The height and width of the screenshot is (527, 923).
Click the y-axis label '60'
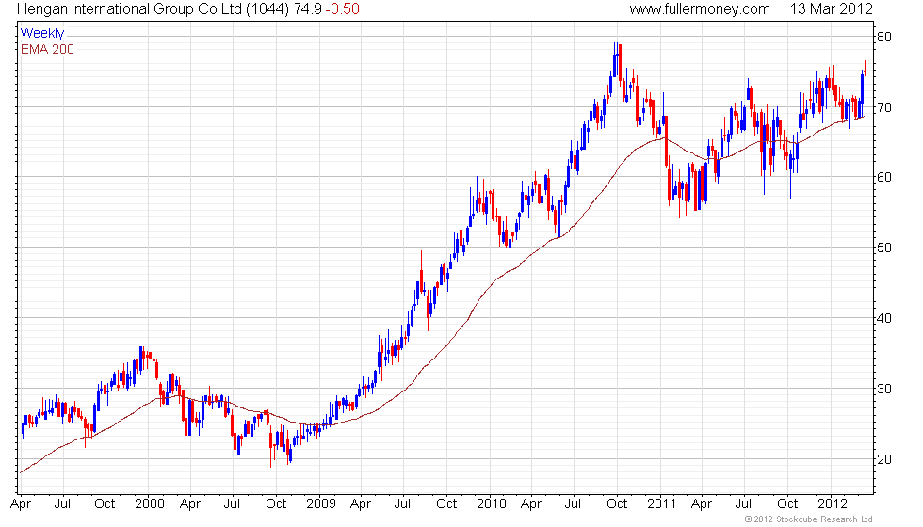pyautogui.click(x=884, y=177)
